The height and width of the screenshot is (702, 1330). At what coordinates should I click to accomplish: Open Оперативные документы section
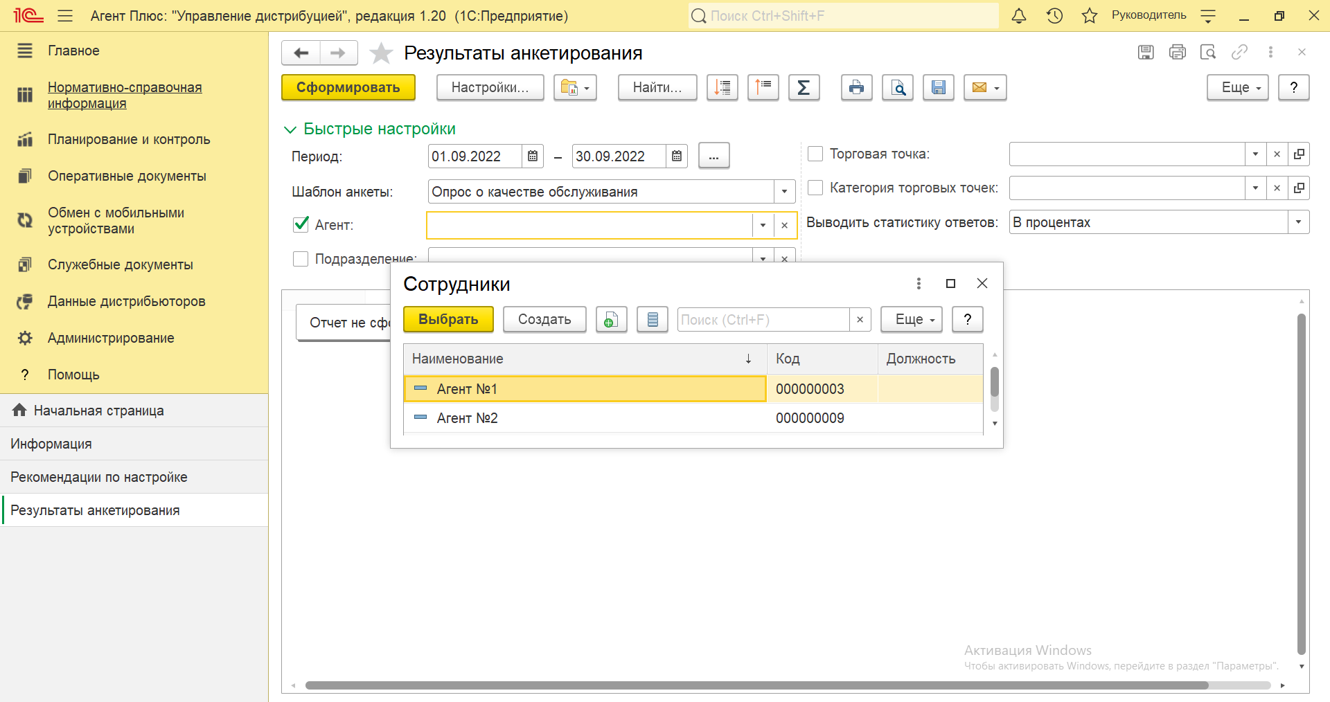127,176
